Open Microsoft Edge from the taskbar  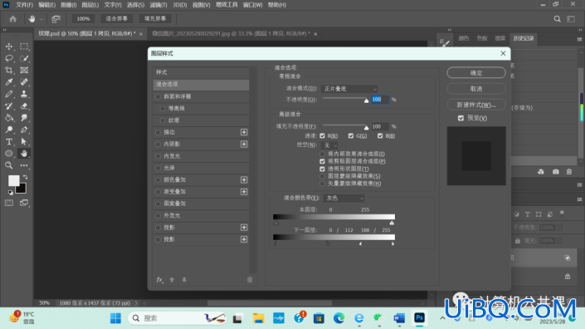[x=339, y=318]
